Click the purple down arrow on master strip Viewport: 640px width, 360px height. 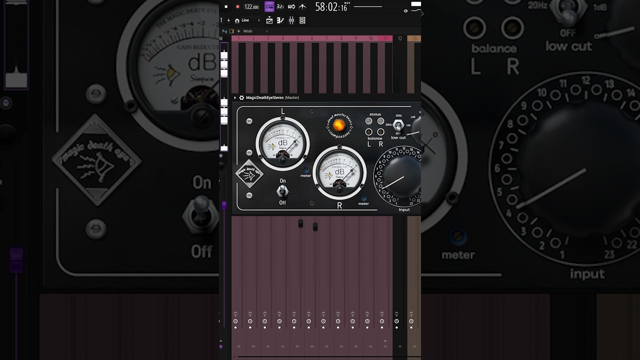221,346
